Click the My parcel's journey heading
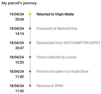This screenshot has width=101, height=94. tap(19, 3)
